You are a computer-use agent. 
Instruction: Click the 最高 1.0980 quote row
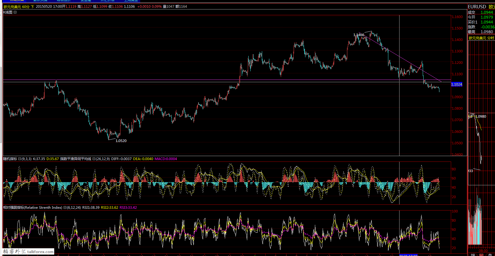pos(481,32)
